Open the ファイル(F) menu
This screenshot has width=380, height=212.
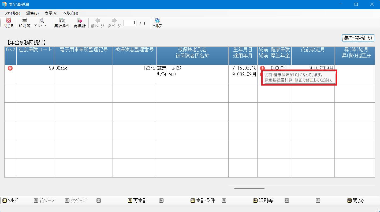point(12,13)
